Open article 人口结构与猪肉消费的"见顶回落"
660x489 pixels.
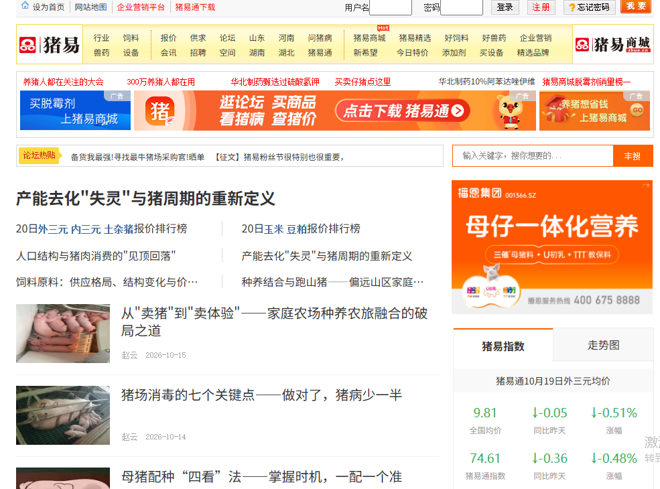pos(96,256)
